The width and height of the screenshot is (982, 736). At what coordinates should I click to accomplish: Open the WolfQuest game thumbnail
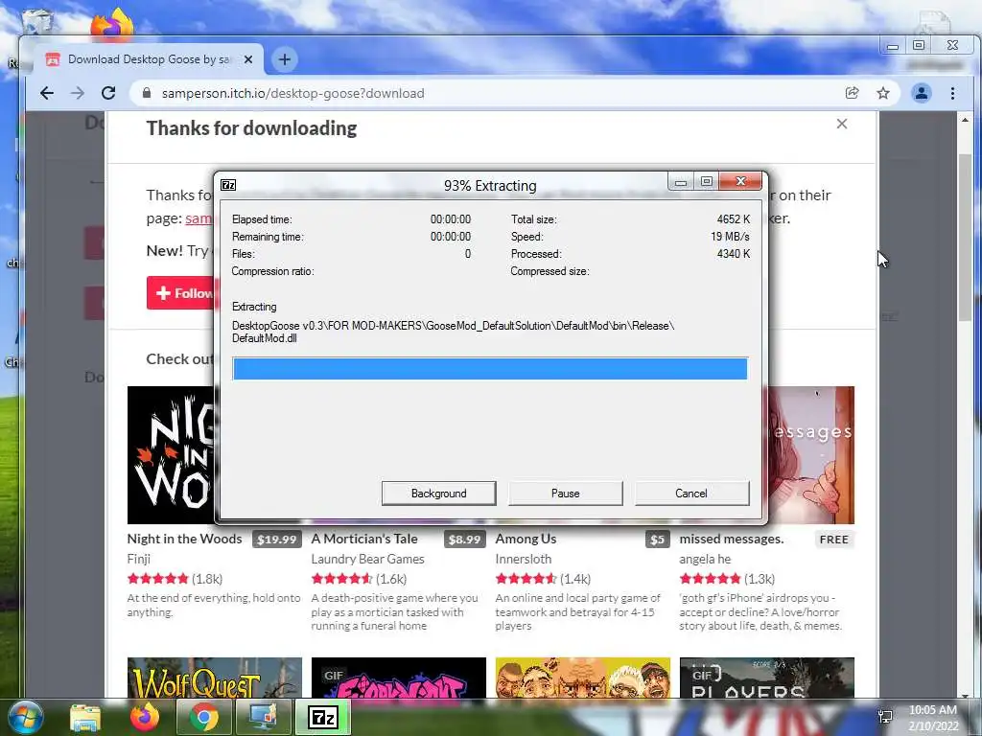coord(214,678)
